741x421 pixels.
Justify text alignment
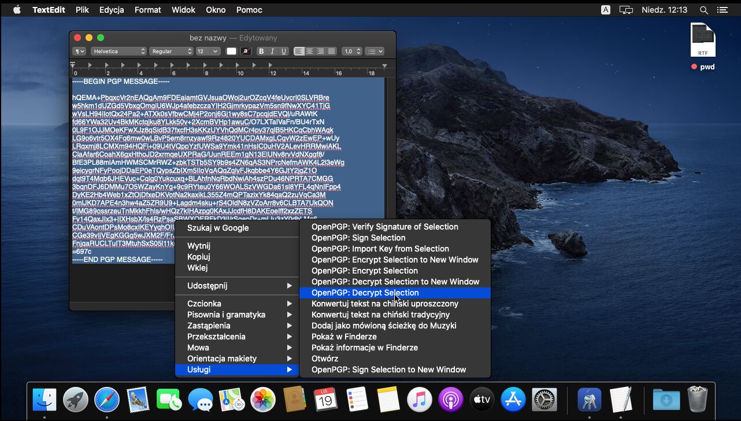[332, 51]
